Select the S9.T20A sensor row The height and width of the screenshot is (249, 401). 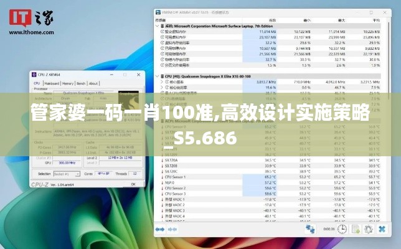(x=271, y=160)
